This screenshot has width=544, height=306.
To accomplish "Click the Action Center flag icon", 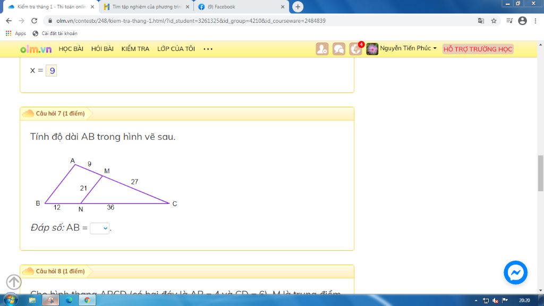I will click(x=505, y=301).
